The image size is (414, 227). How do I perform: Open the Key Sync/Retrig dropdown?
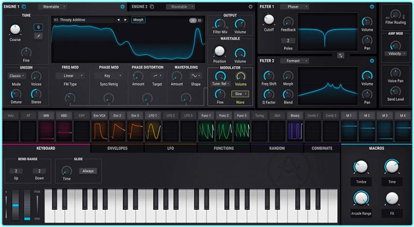(109, 75)
